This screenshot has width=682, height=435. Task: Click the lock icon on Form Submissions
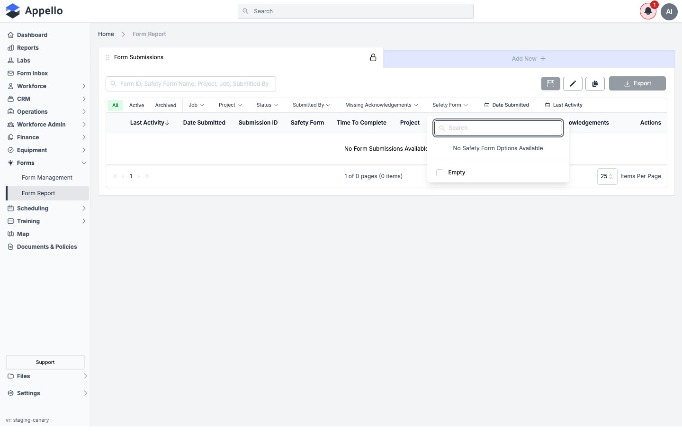coord(373,57)
